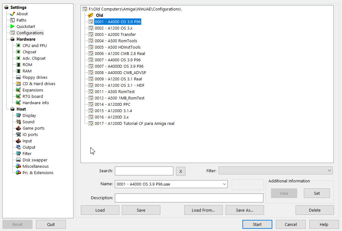Click the Load button
This screenshot has width=342, height=231.
tap(100, 210)
